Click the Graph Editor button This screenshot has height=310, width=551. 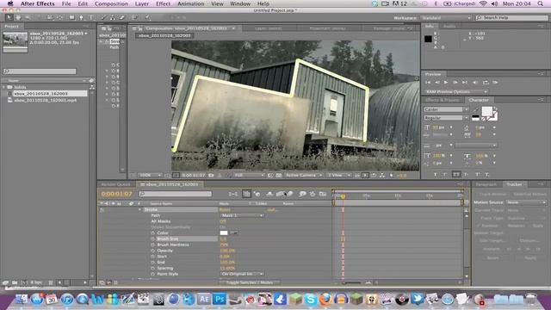[323, 194]
